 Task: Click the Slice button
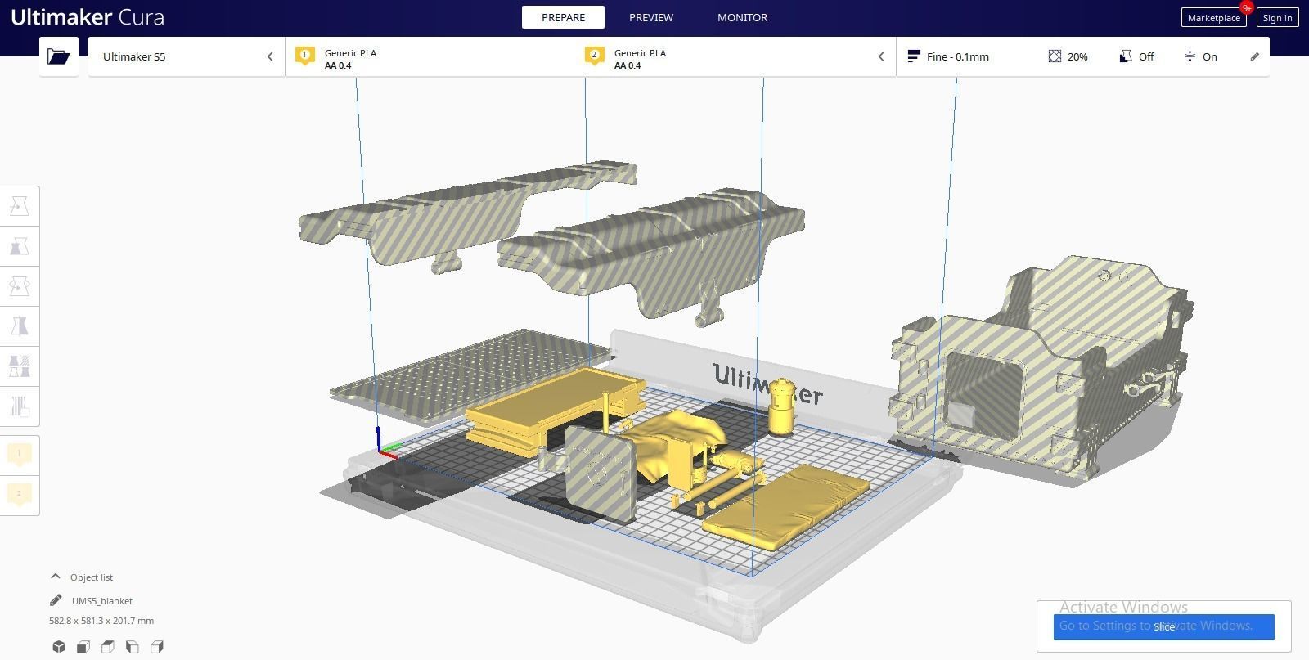[1164, 626]
